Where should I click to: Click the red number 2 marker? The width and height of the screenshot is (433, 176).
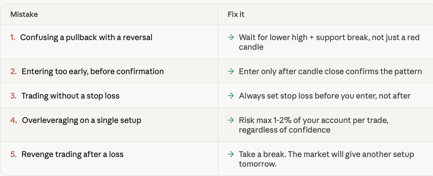[x=13, y=71]
